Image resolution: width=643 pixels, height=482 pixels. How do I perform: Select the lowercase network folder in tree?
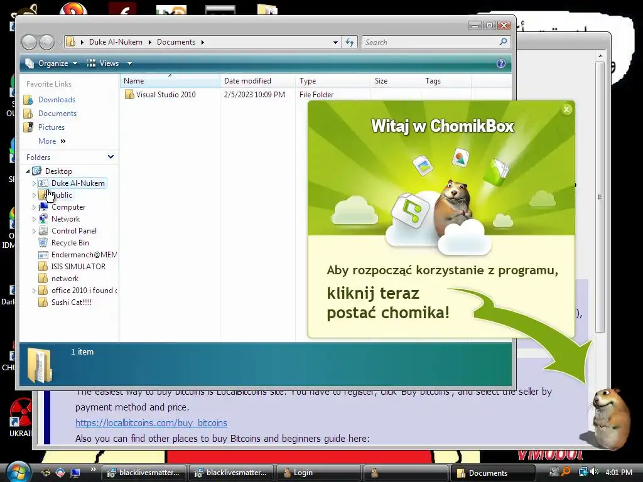[x=65, y=278]
